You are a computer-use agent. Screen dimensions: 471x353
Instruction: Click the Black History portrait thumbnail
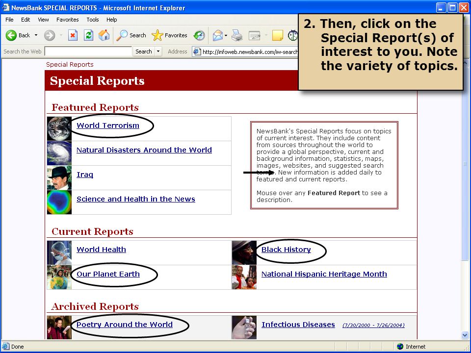(244, 253)
